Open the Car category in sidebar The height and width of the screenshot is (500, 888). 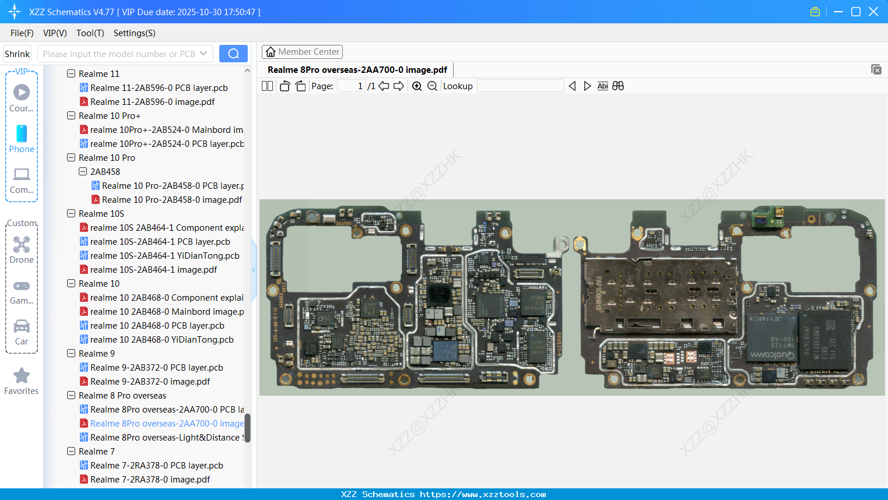tap(22, 332)
